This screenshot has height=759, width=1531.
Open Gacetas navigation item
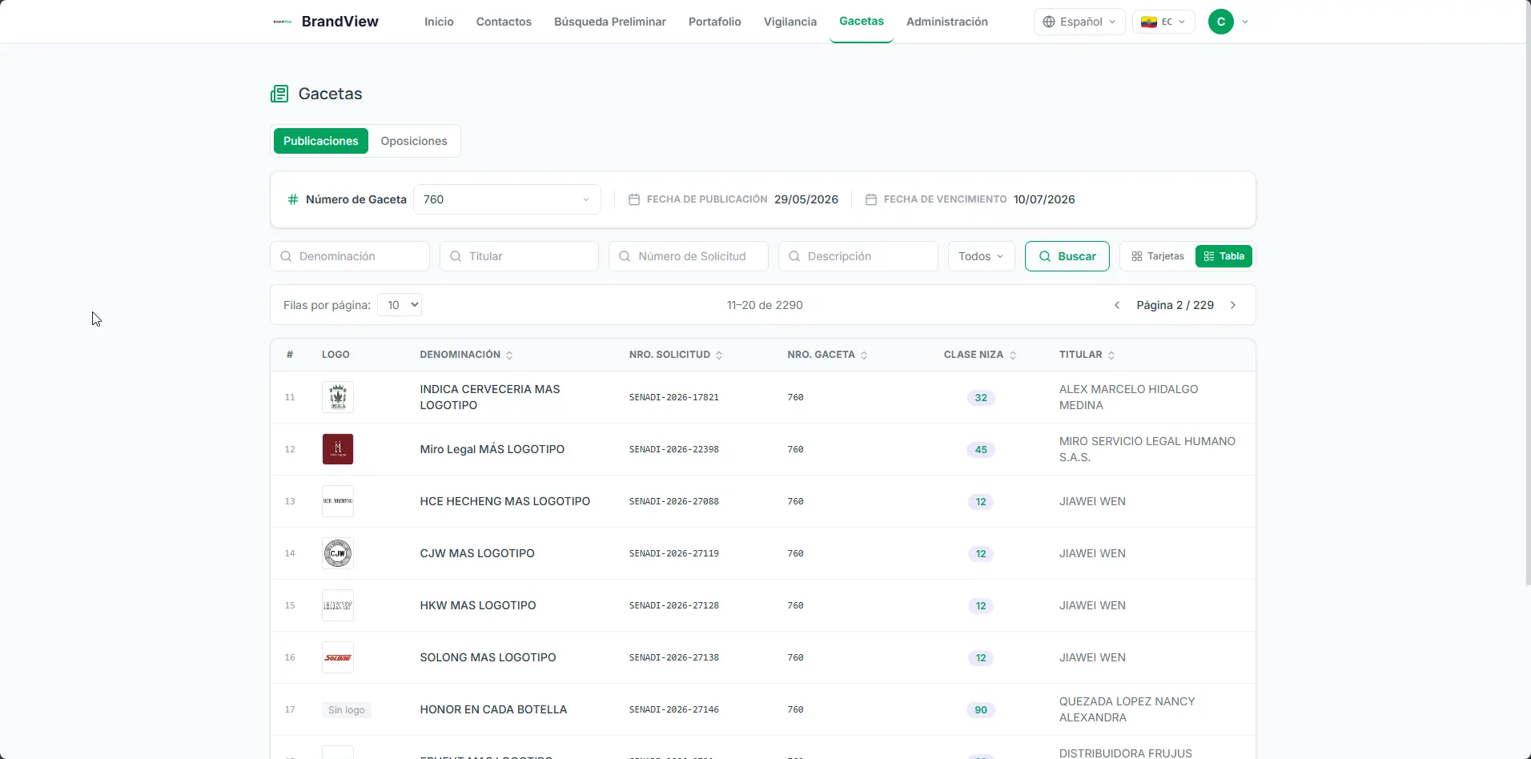tap(862, 21)
